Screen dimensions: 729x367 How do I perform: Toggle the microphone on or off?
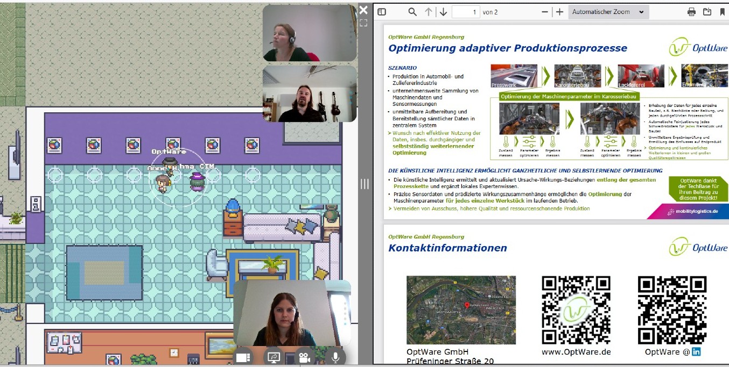[x=335, y=357]
